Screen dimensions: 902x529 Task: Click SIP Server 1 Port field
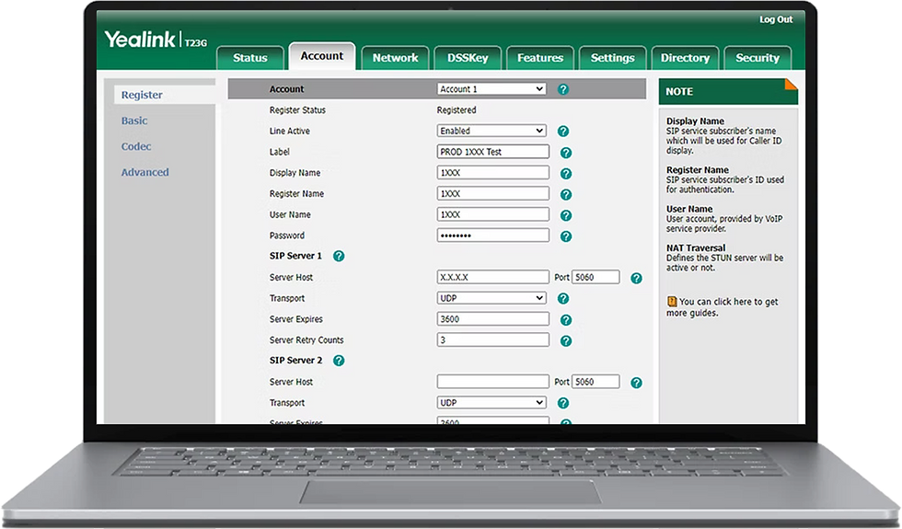pos(596,277)
